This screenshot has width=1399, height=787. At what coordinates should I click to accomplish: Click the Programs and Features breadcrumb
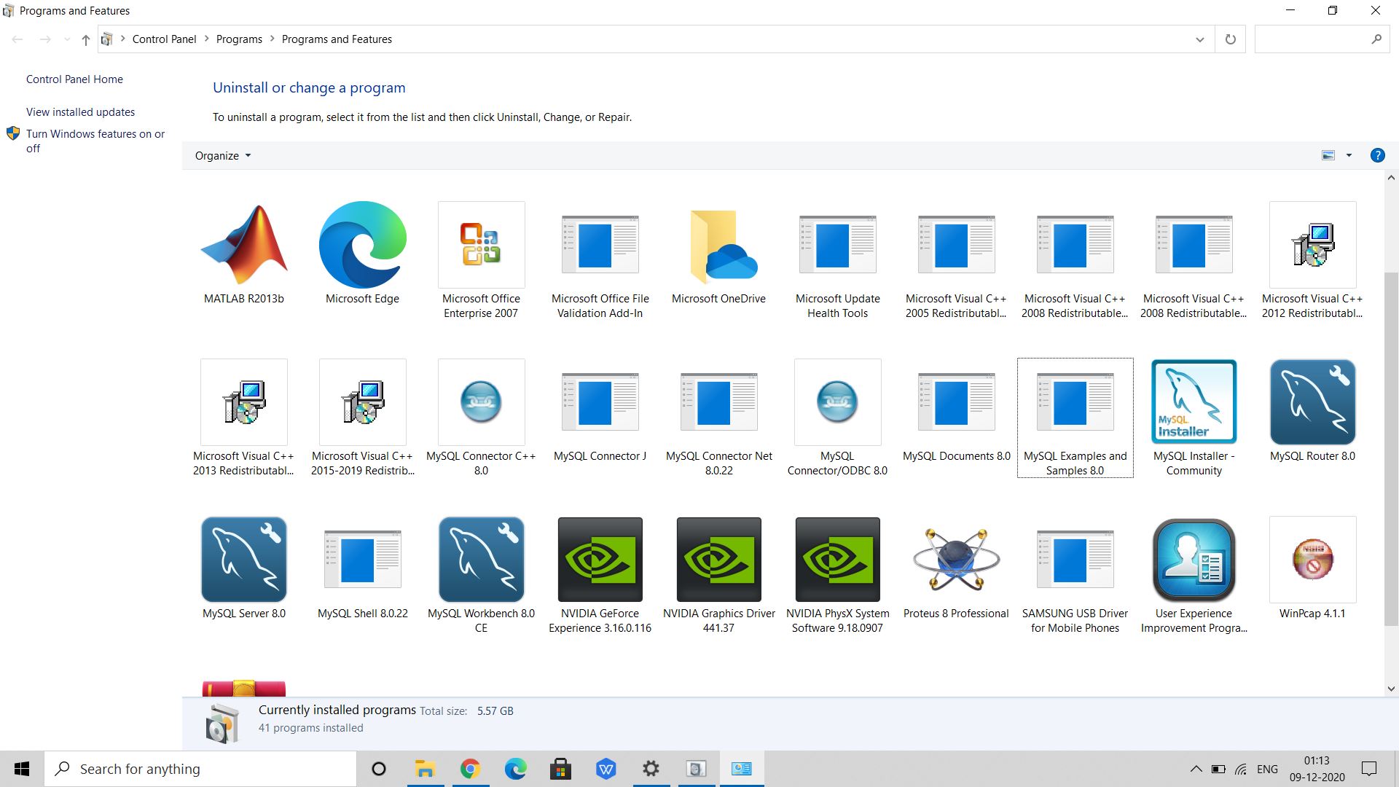[x=337, y=39]
